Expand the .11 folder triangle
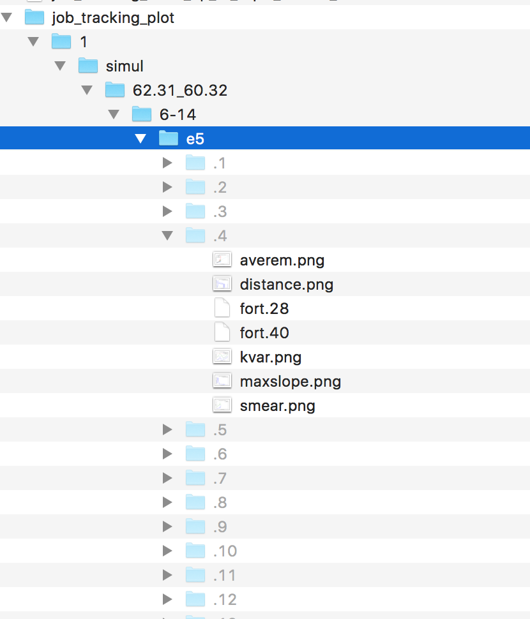 tap(167, 575)
